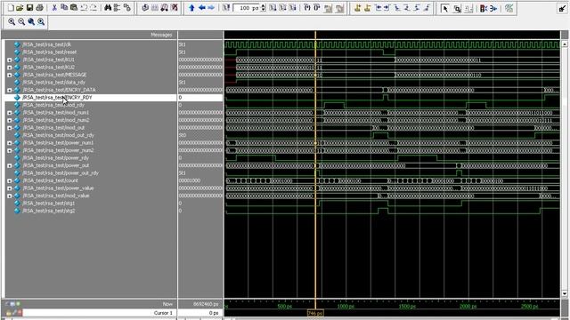Expand the power_value signal bus
This screenshot has width=570, height=320.
click(x=10, y=188)
